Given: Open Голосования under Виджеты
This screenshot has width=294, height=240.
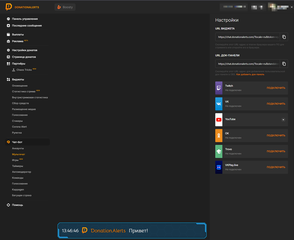Looking at the screenshot, I should 20,115.
